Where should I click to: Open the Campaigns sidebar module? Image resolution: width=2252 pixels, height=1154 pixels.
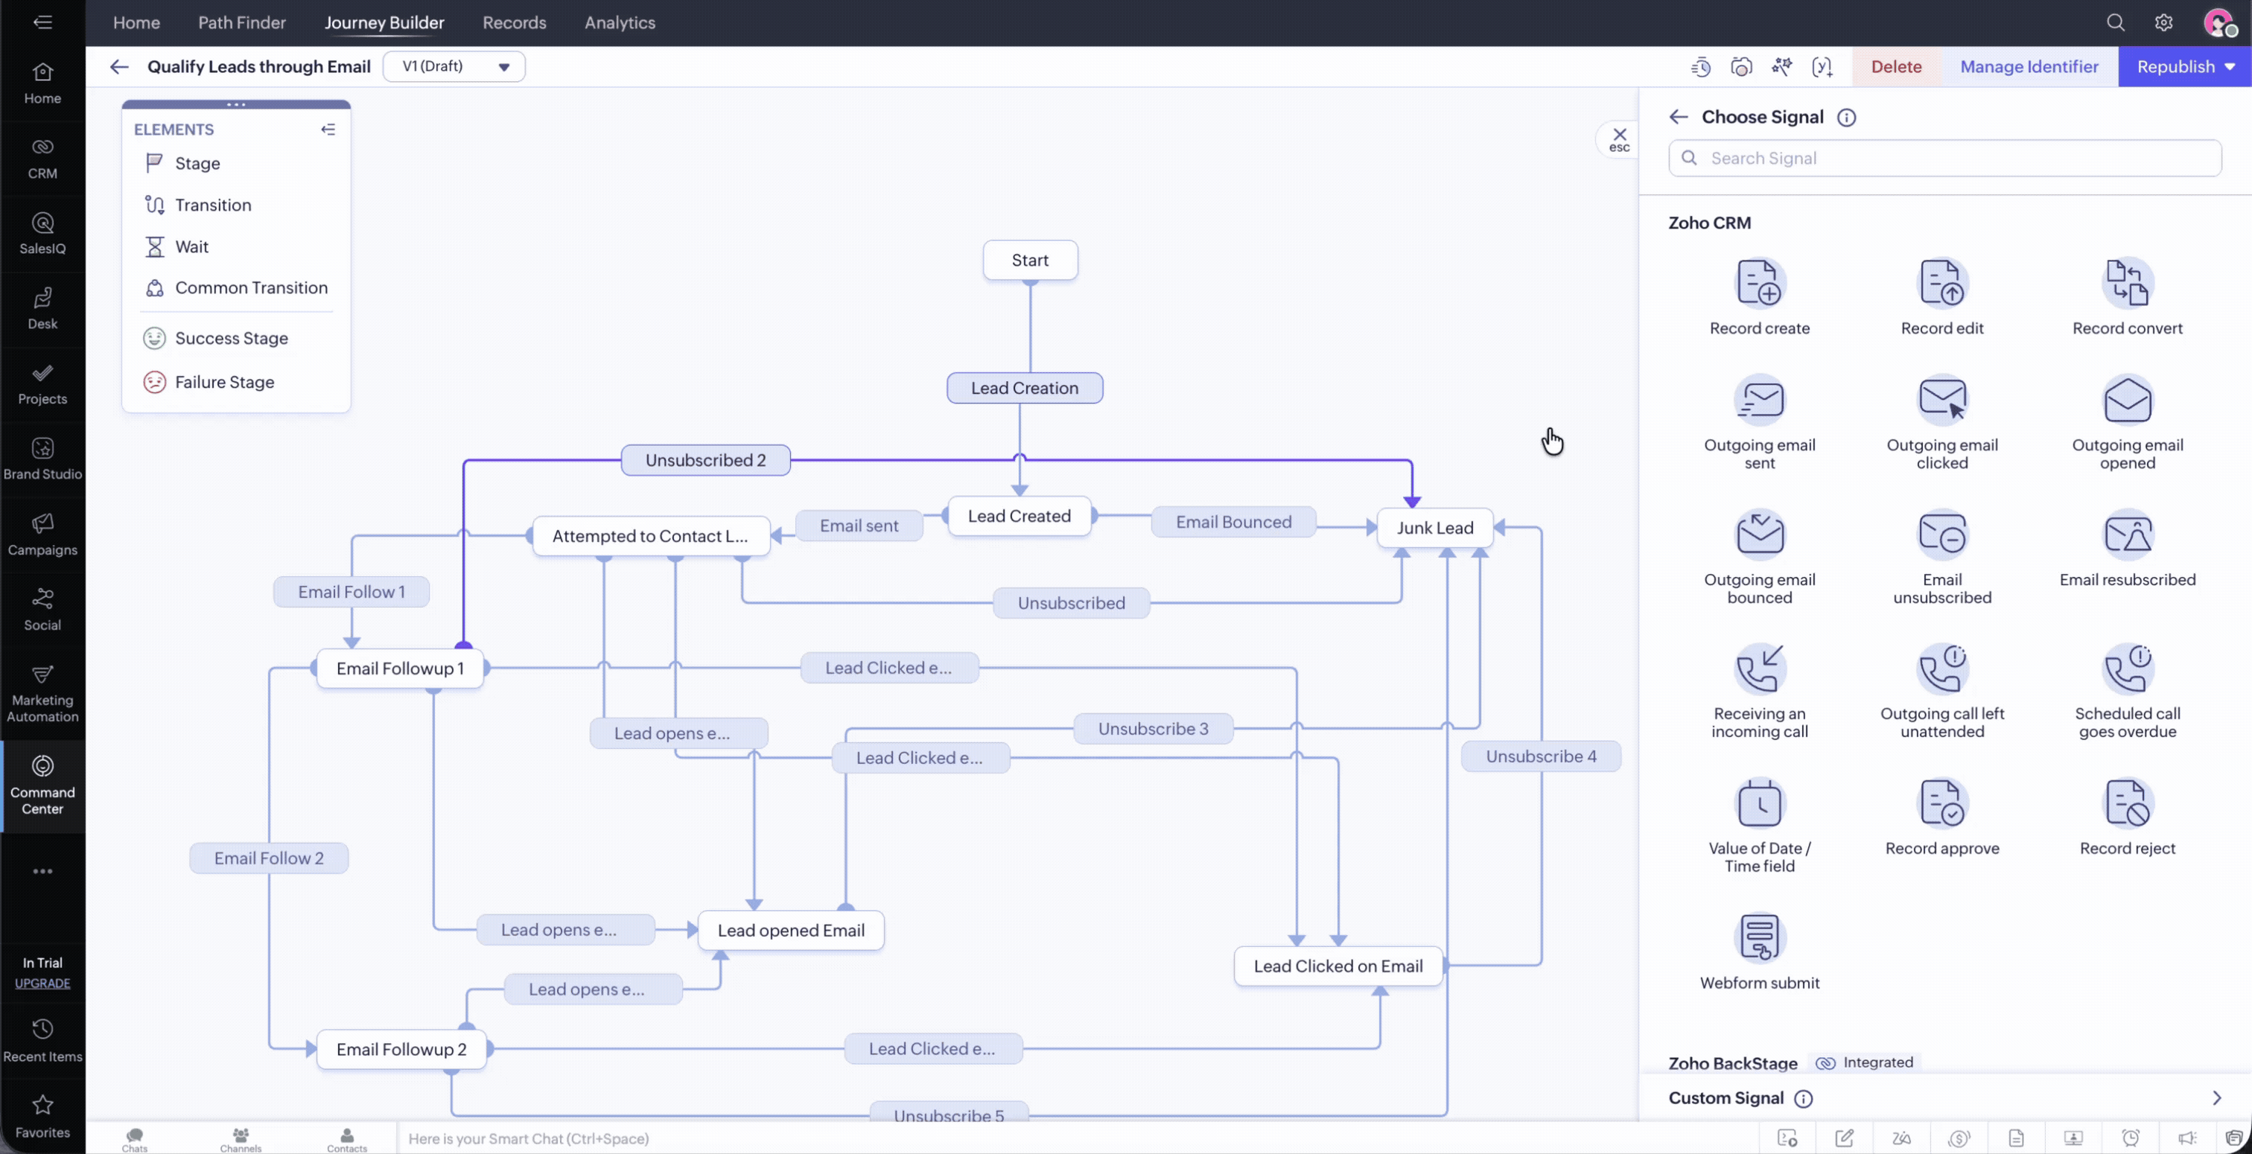coord(42,534)
